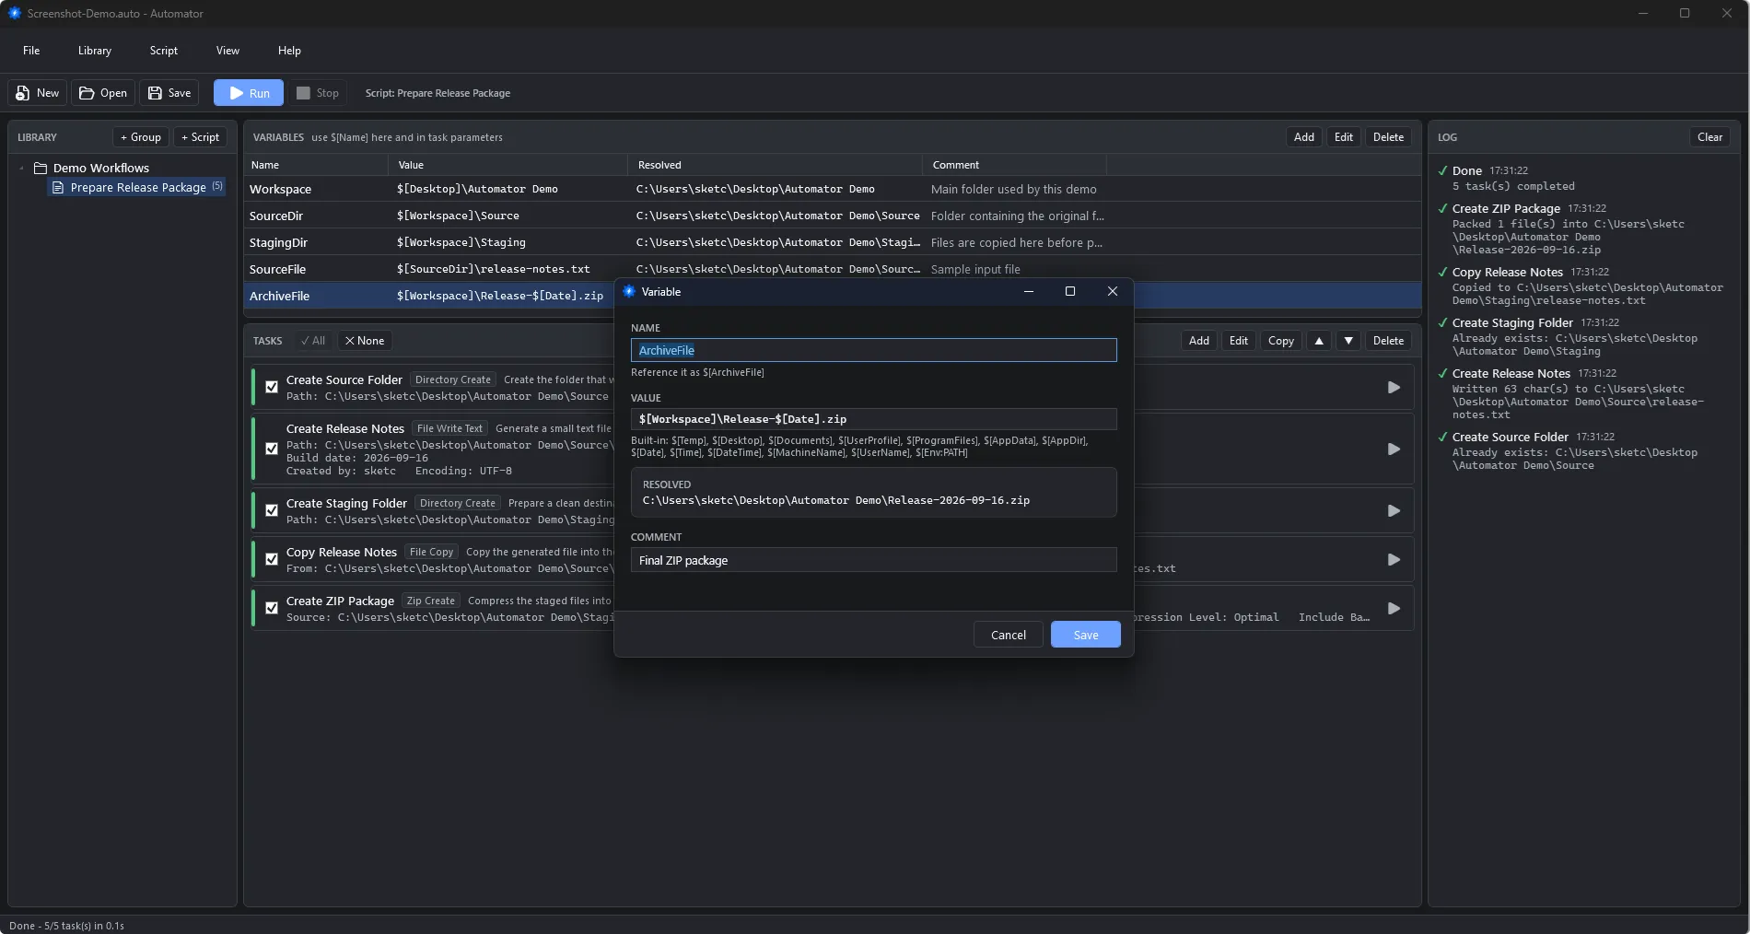Toggle the Create Staging Folder task checkbox

click(x=272, y=511)
